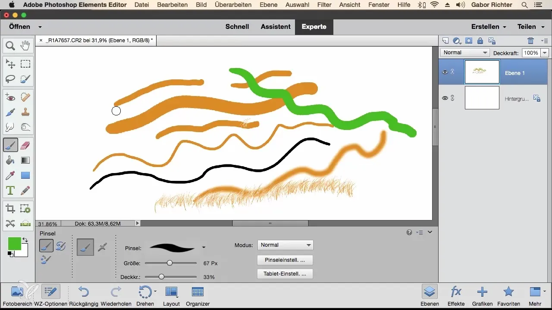Image resolution: width=552 pixels, height=310 pixels.
Task: Toggle the WZ-Optionen panel
Action: coord(50,296)
